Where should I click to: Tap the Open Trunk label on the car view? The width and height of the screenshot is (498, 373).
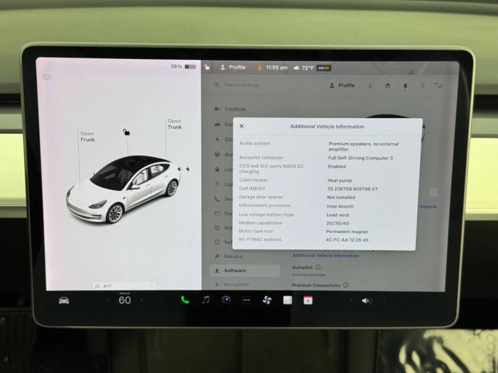pyautogui.click(x=174, y=124)
